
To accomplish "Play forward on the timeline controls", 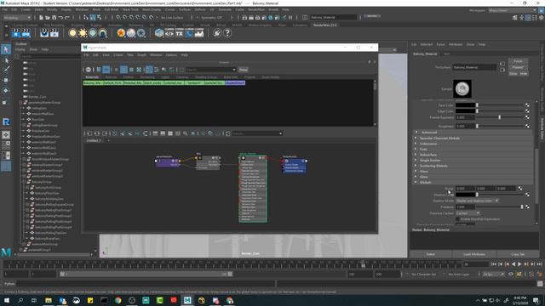I will click(x=519, y=264).
